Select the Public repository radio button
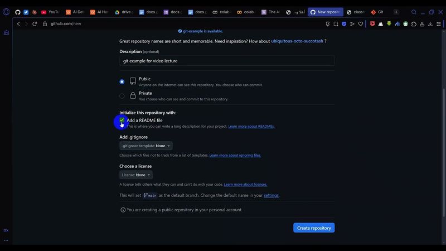 point(122,81)
